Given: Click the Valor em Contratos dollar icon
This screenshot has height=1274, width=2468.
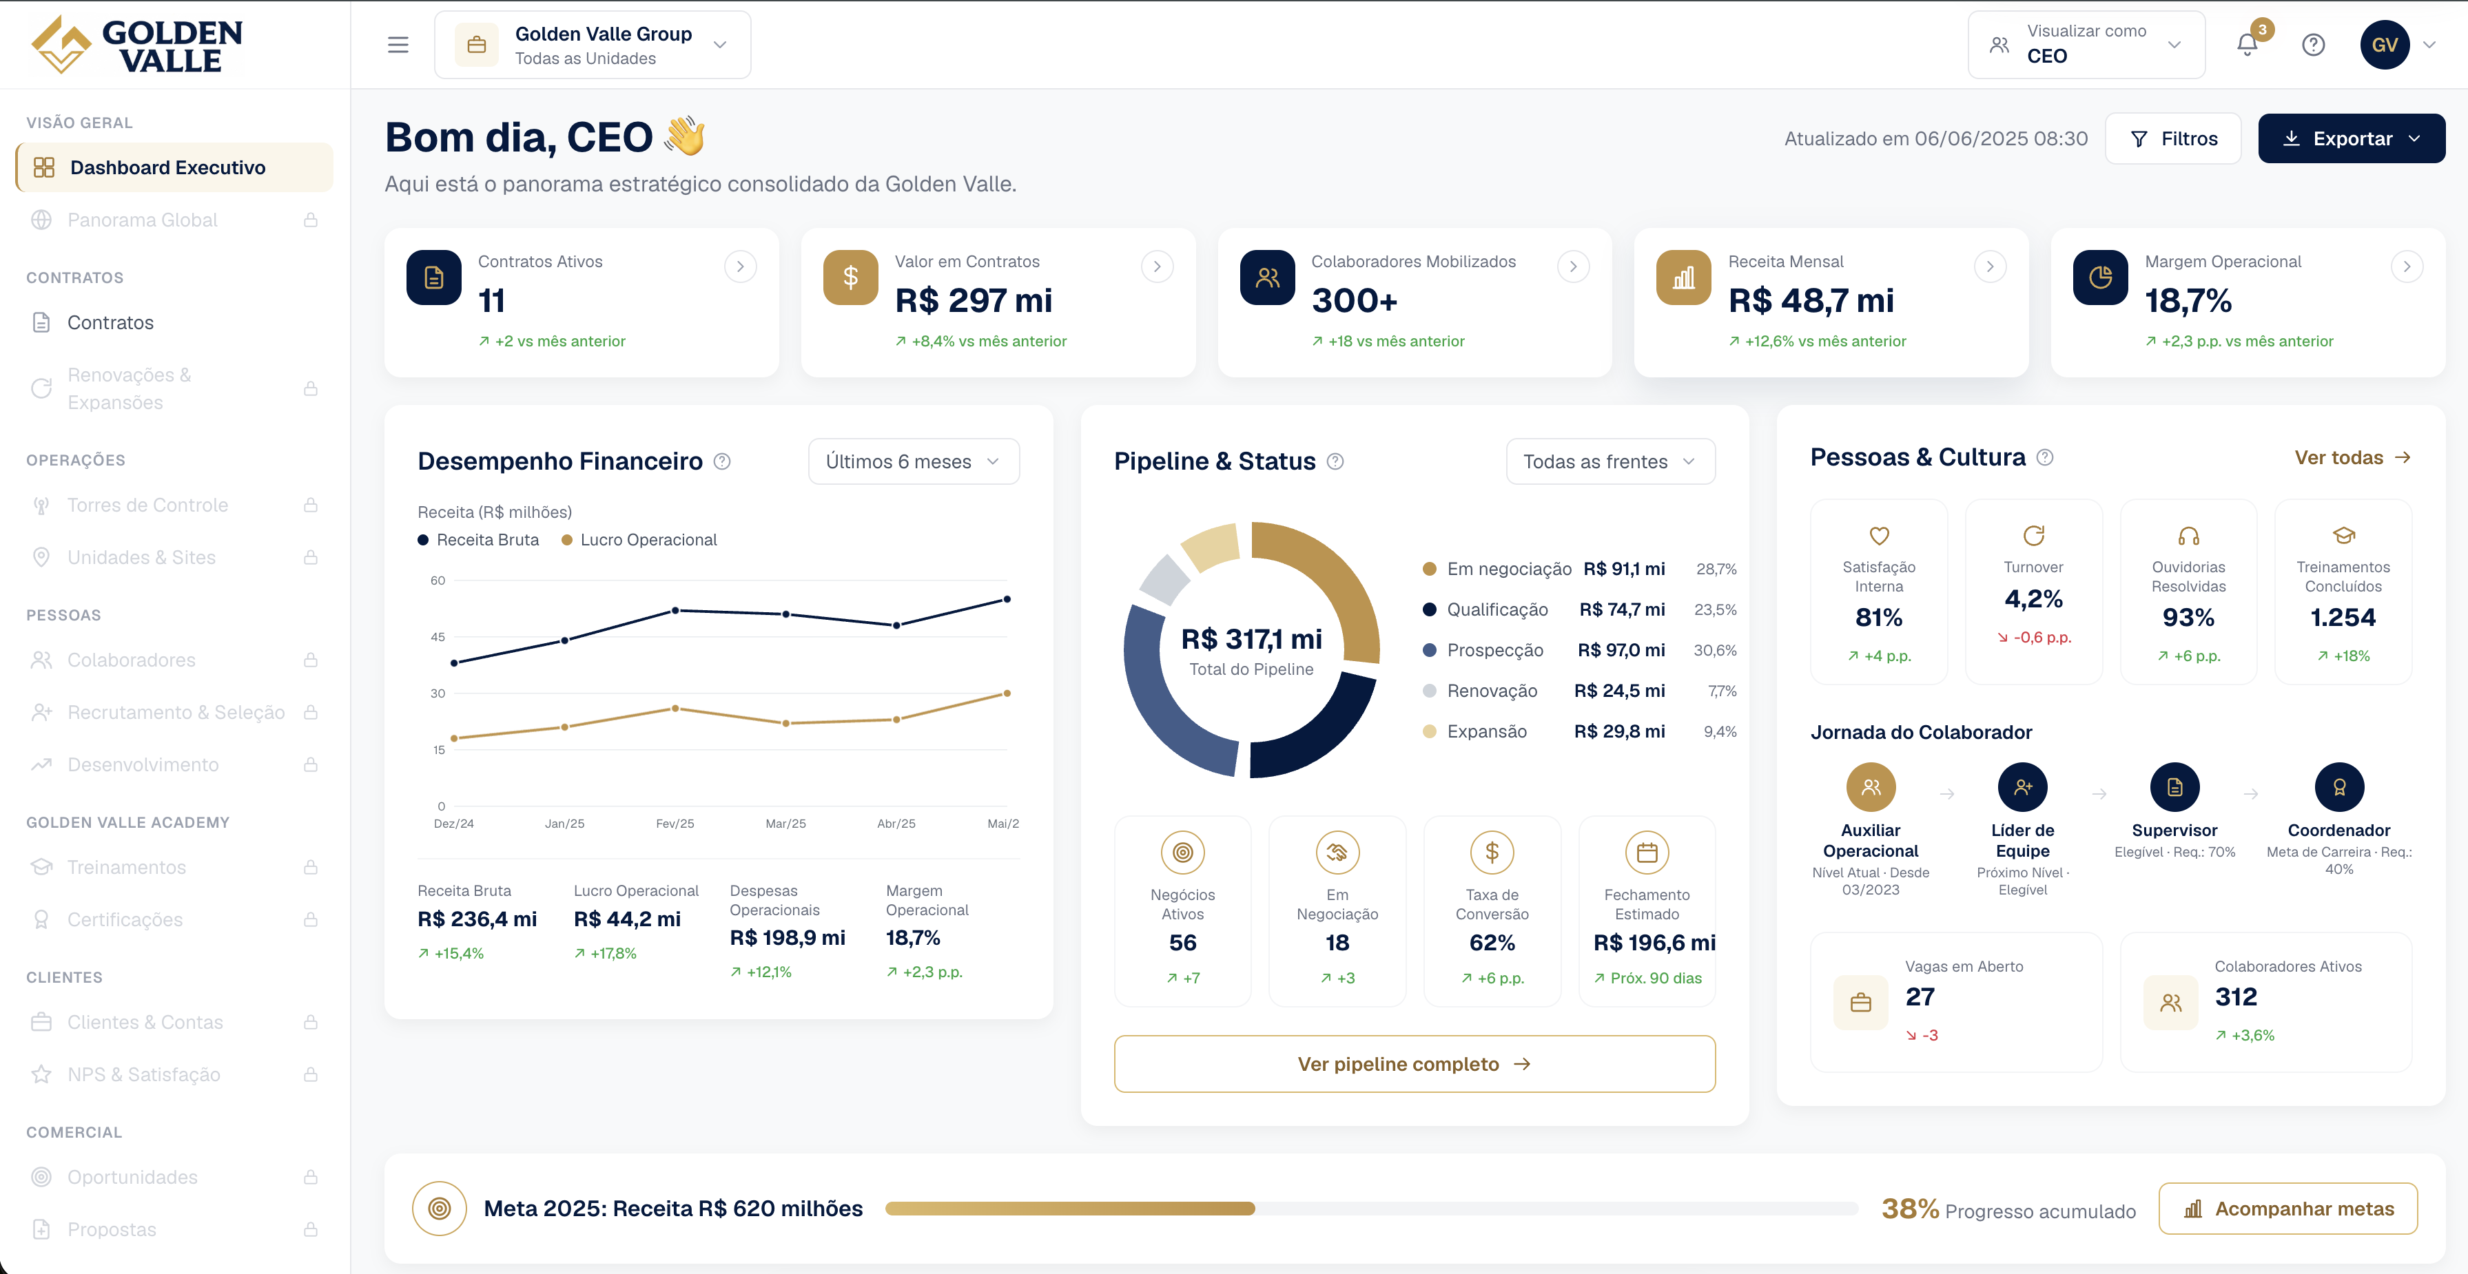Looking at the screenshot, I should [x=851, y=278].
